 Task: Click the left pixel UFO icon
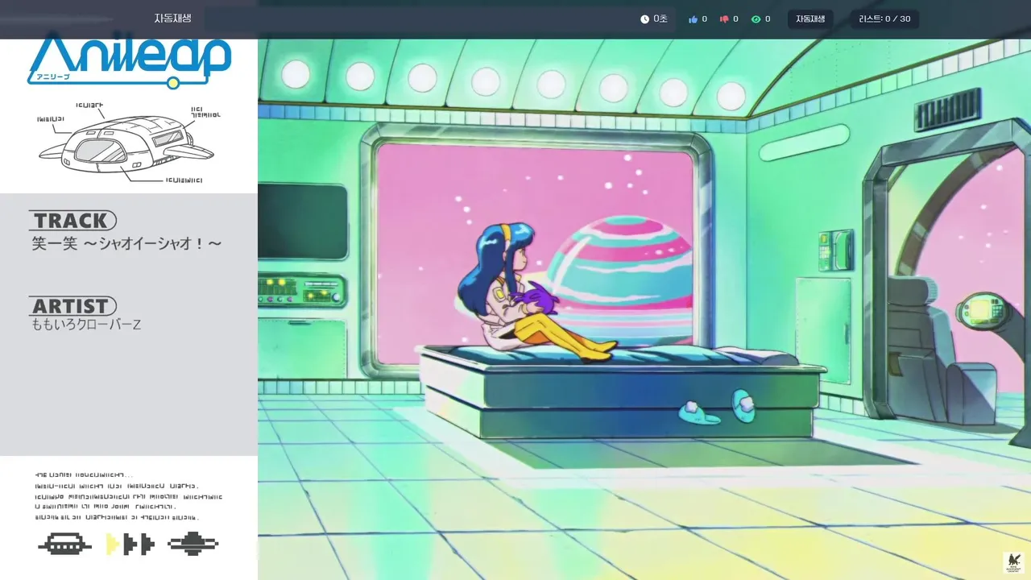click(x=64, y=545)
